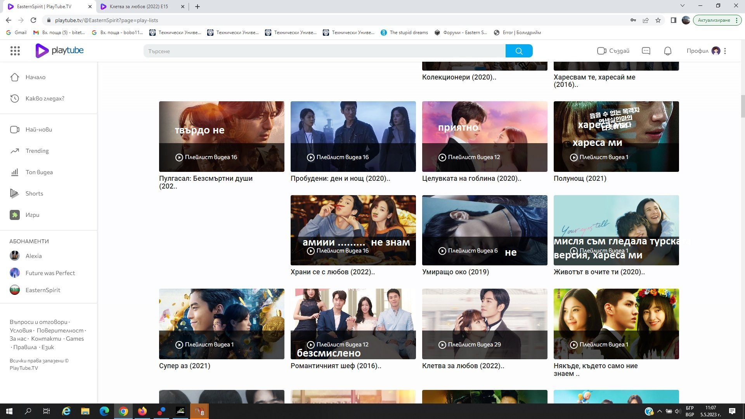Bookmark this page with the star icon
Screen dimensions: 745x419
658,20
